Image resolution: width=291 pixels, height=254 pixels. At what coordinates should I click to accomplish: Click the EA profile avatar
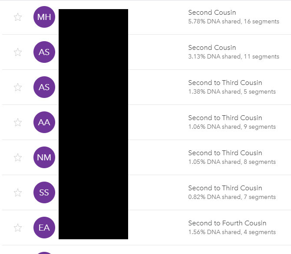(44, 228)
